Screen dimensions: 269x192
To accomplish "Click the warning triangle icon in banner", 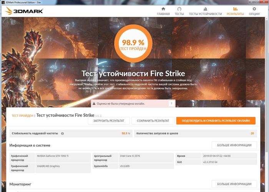I will pyautogui.click(x=94, y=104).
